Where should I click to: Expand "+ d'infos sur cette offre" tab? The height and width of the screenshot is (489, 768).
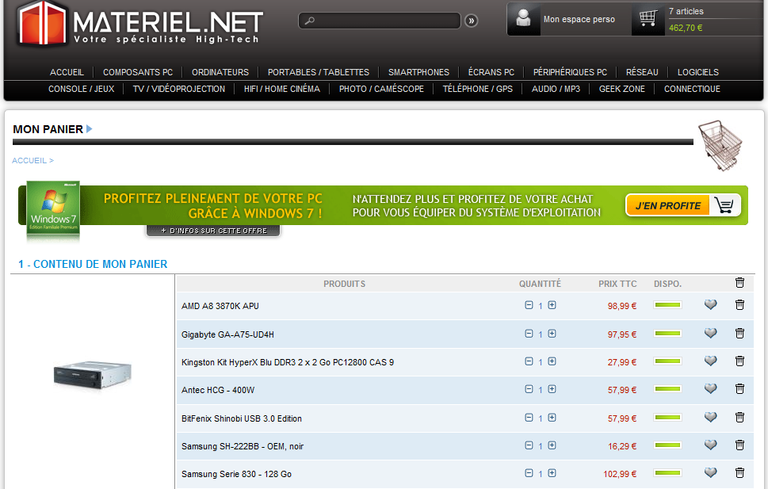(x=213, y=231)
